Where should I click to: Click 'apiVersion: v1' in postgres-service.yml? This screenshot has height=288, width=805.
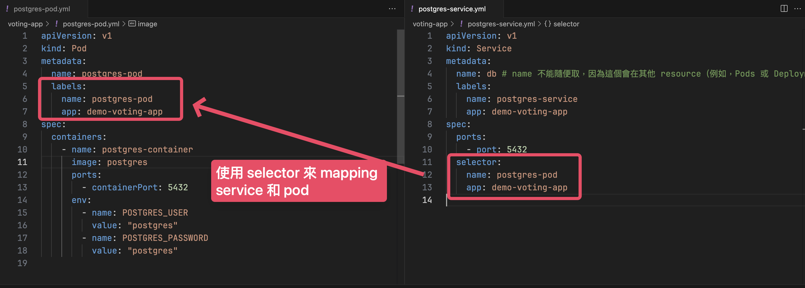(x=481, y=36)
